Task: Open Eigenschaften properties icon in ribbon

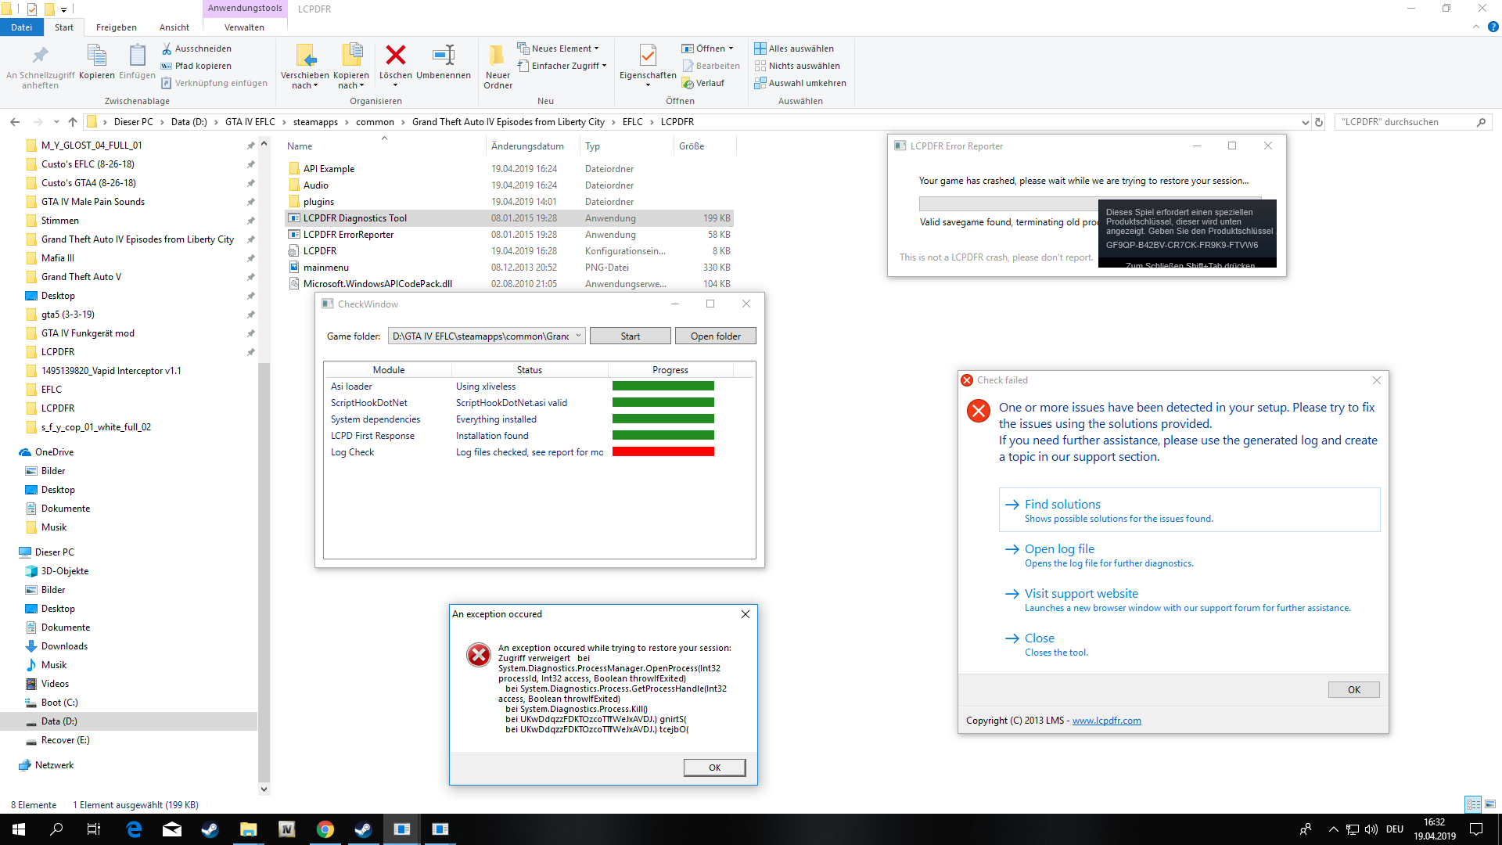Action: [x=647, y=56]
